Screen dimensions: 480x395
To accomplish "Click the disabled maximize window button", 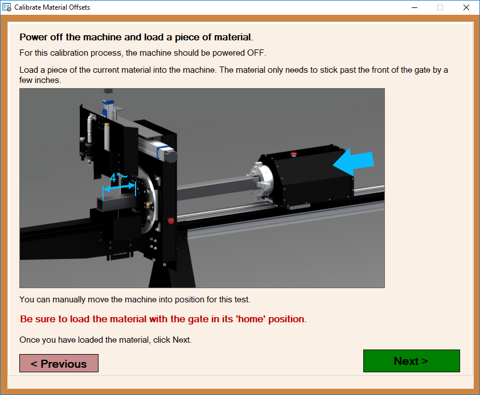I will (440, 7).
